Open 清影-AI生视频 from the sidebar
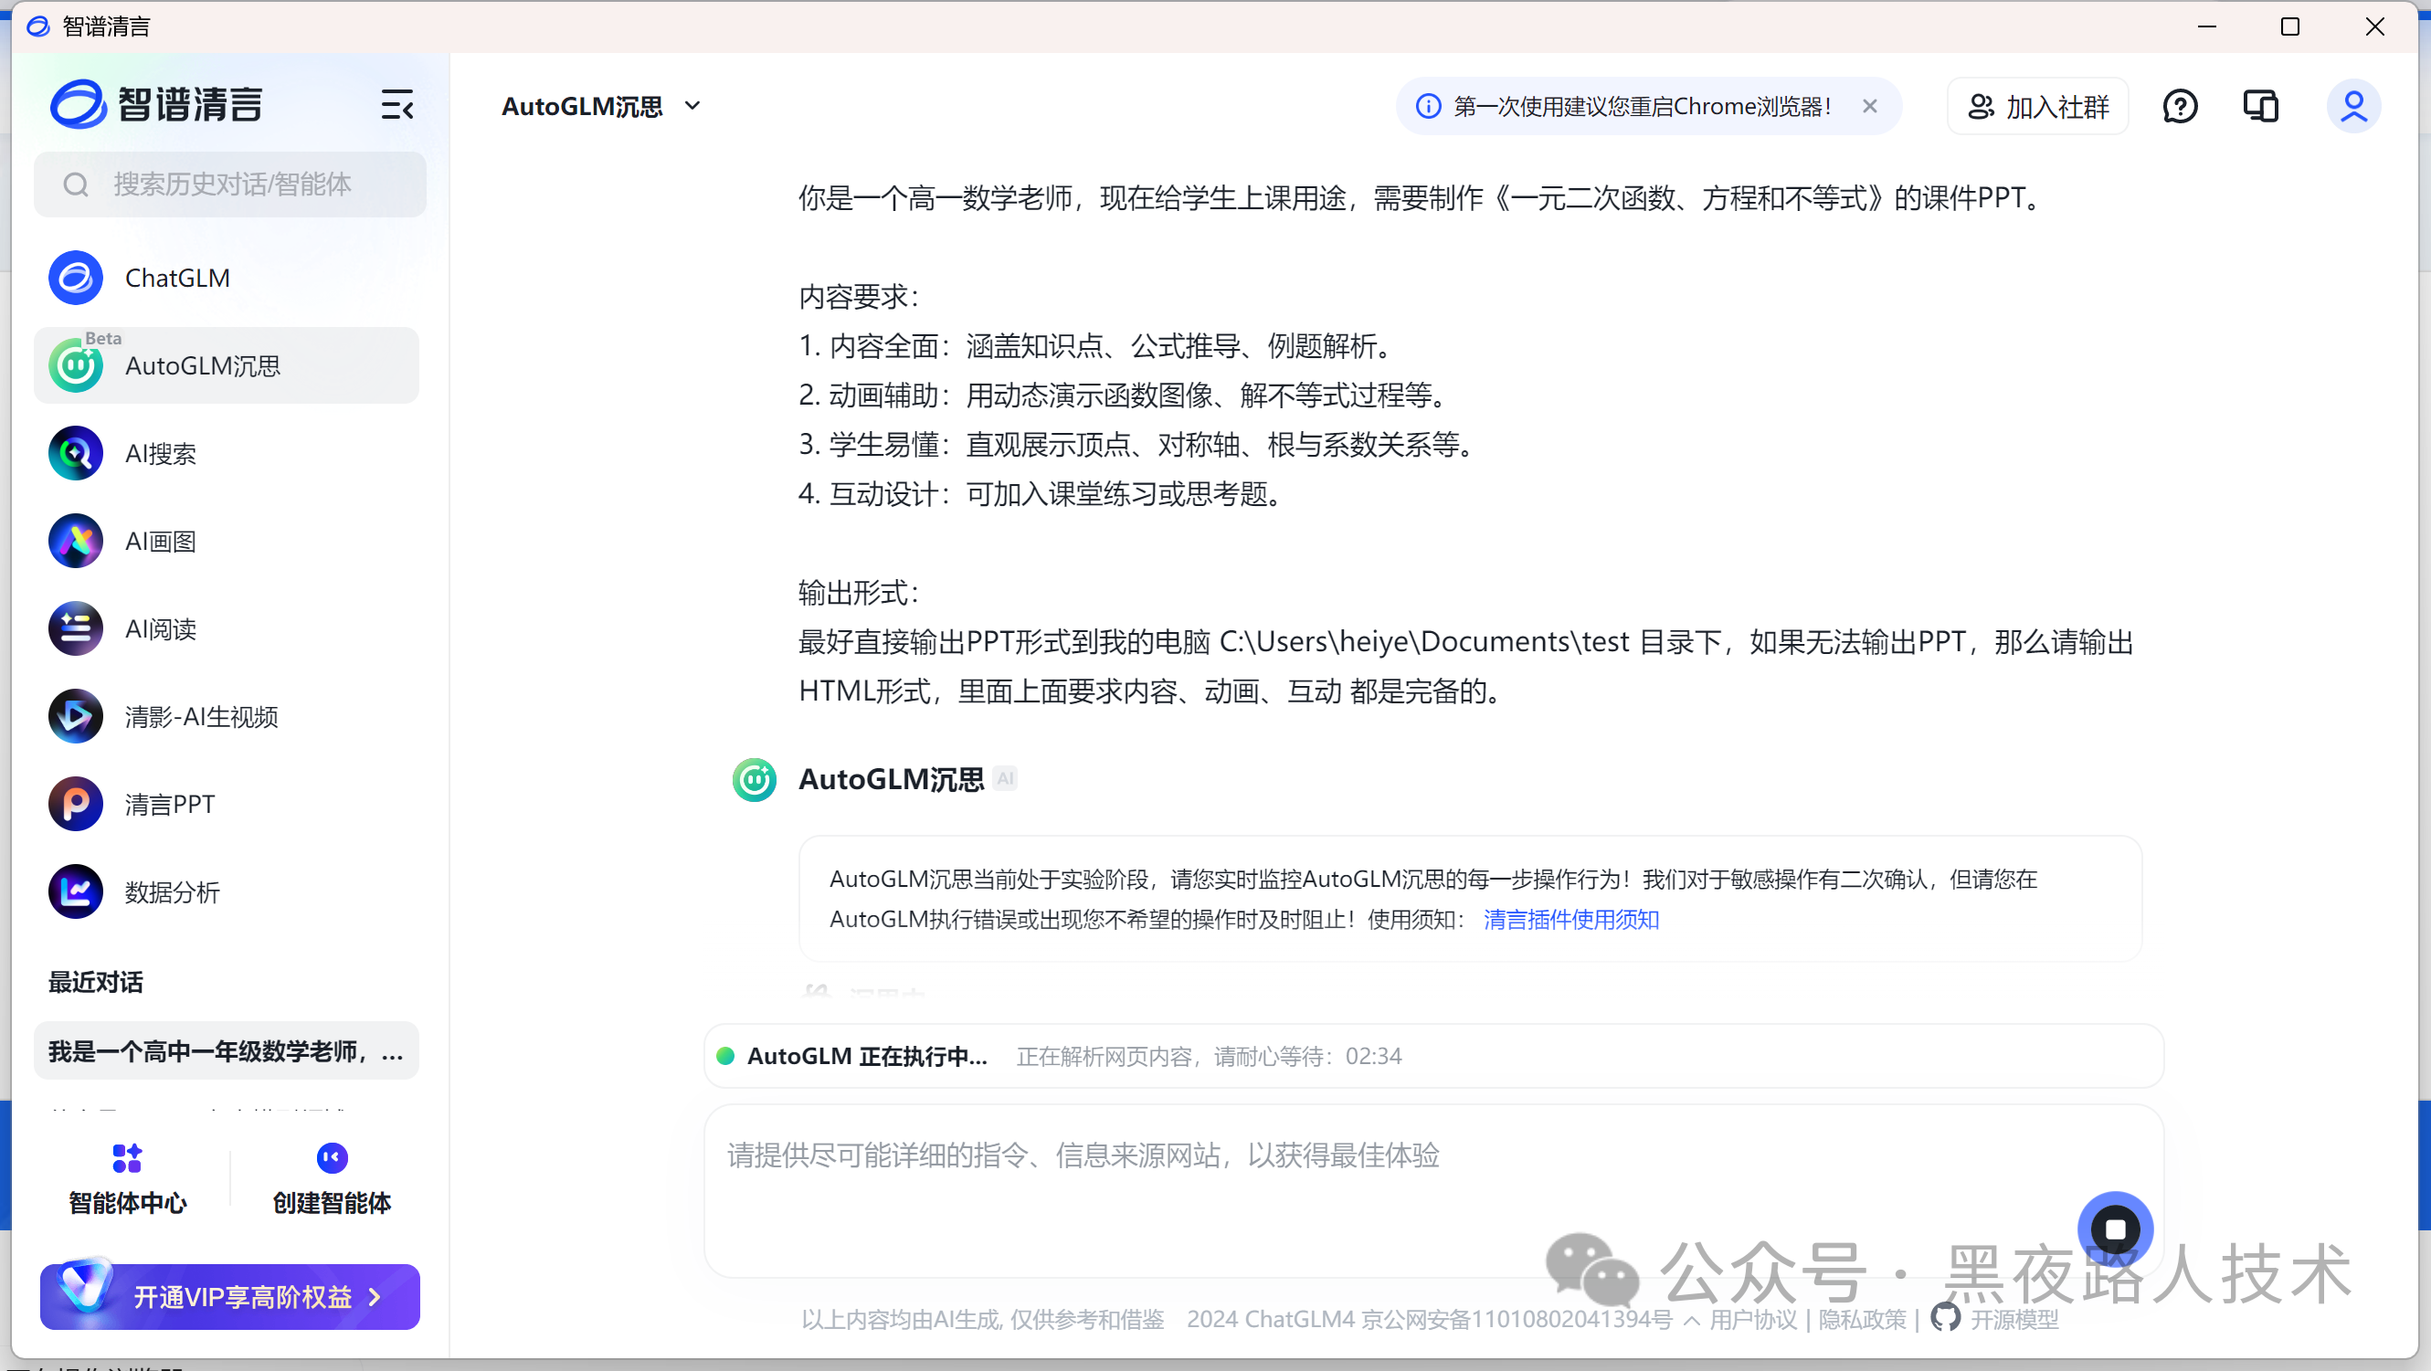 click(201, 717)
